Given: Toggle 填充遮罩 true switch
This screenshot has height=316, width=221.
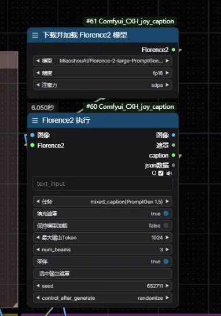Looking at the screenshot, I should point(166,214).
